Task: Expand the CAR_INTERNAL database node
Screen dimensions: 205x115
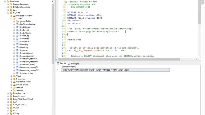Action: click(8, 105)
